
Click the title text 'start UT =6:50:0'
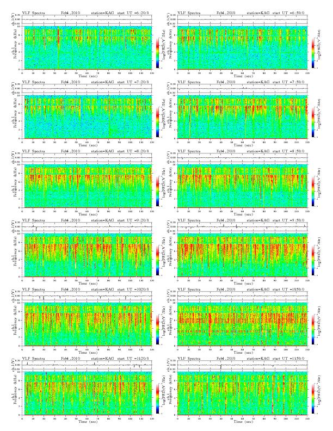click(289, 13)
